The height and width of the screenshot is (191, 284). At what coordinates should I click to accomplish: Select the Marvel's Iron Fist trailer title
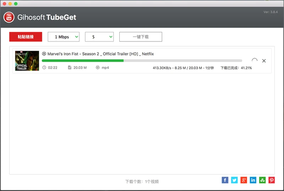[100, 54]
